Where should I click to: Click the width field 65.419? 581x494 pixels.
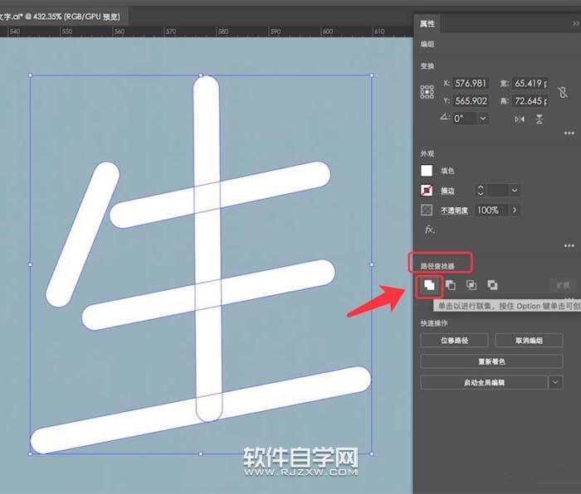(530, 83)
